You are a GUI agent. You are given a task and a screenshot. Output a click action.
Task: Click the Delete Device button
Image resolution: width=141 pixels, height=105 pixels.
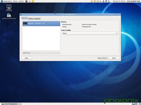click(37, 53)
